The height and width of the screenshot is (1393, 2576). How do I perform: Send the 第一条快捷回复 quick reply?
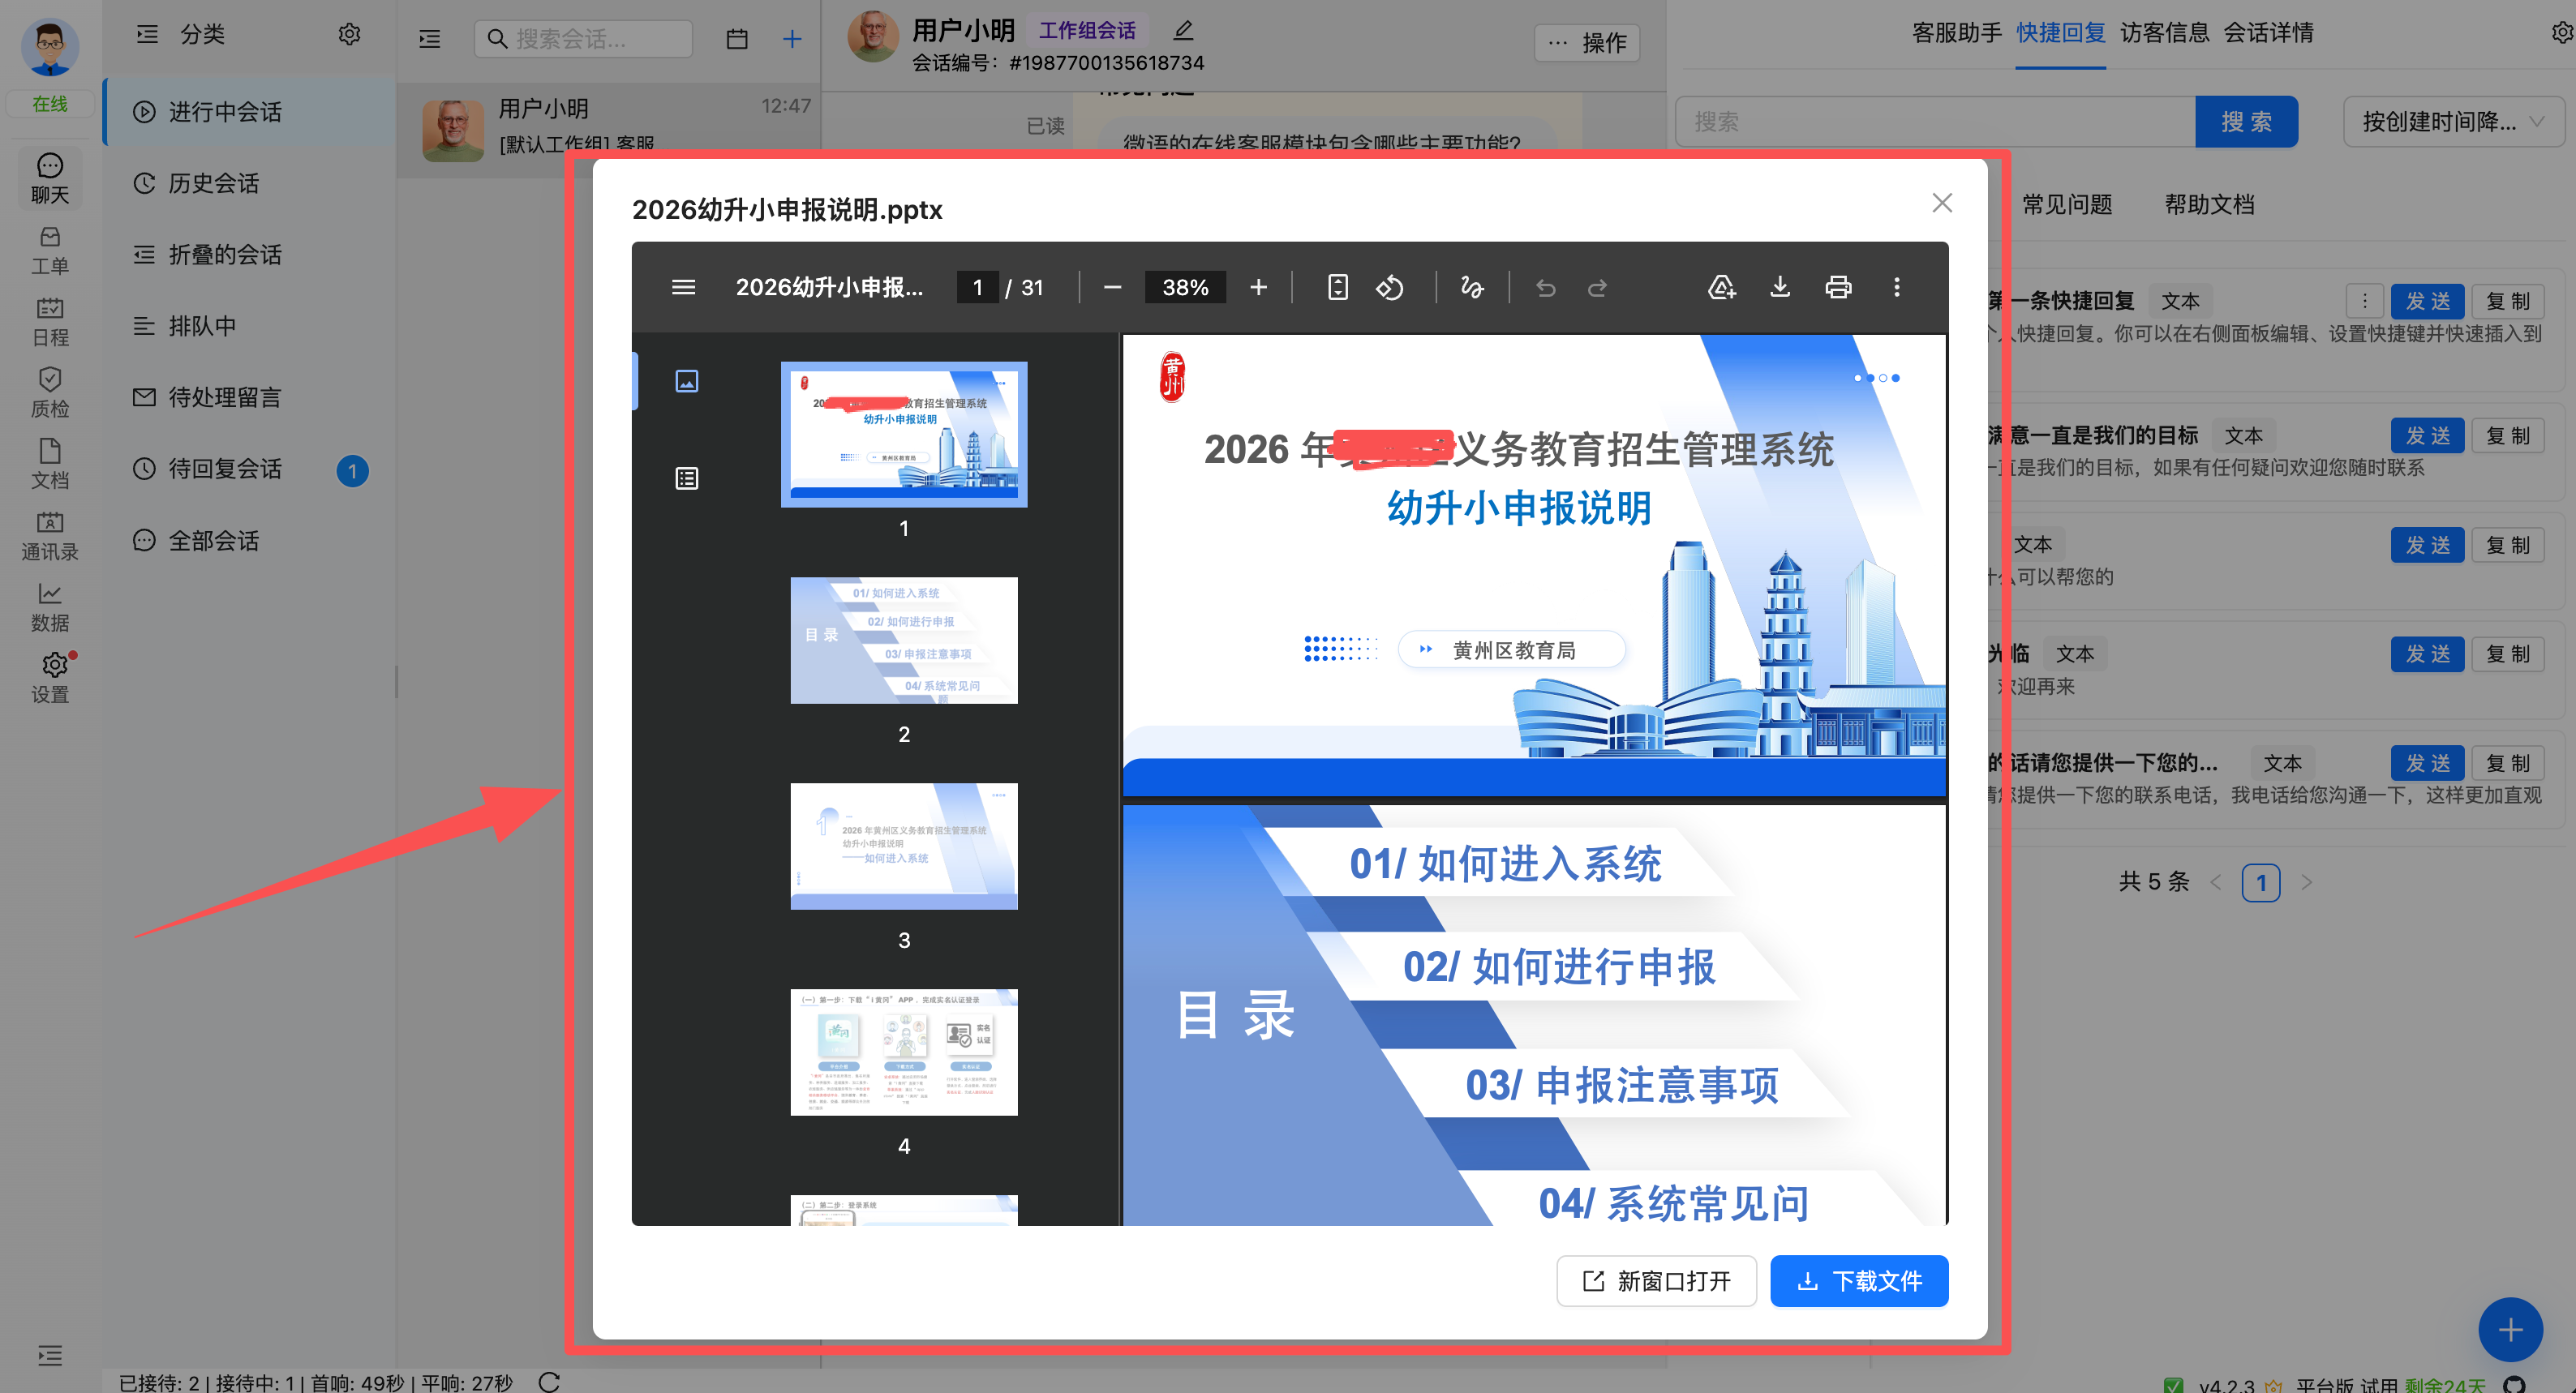pos(2427,301)
